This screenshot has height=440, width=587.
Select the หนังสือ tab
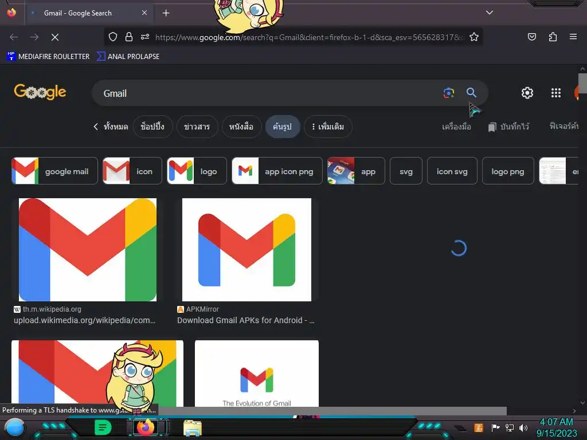(241, 127)
